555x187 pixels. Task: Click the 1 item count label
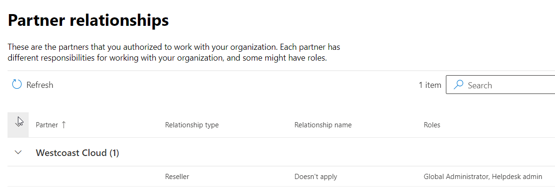tap(430, 85)
